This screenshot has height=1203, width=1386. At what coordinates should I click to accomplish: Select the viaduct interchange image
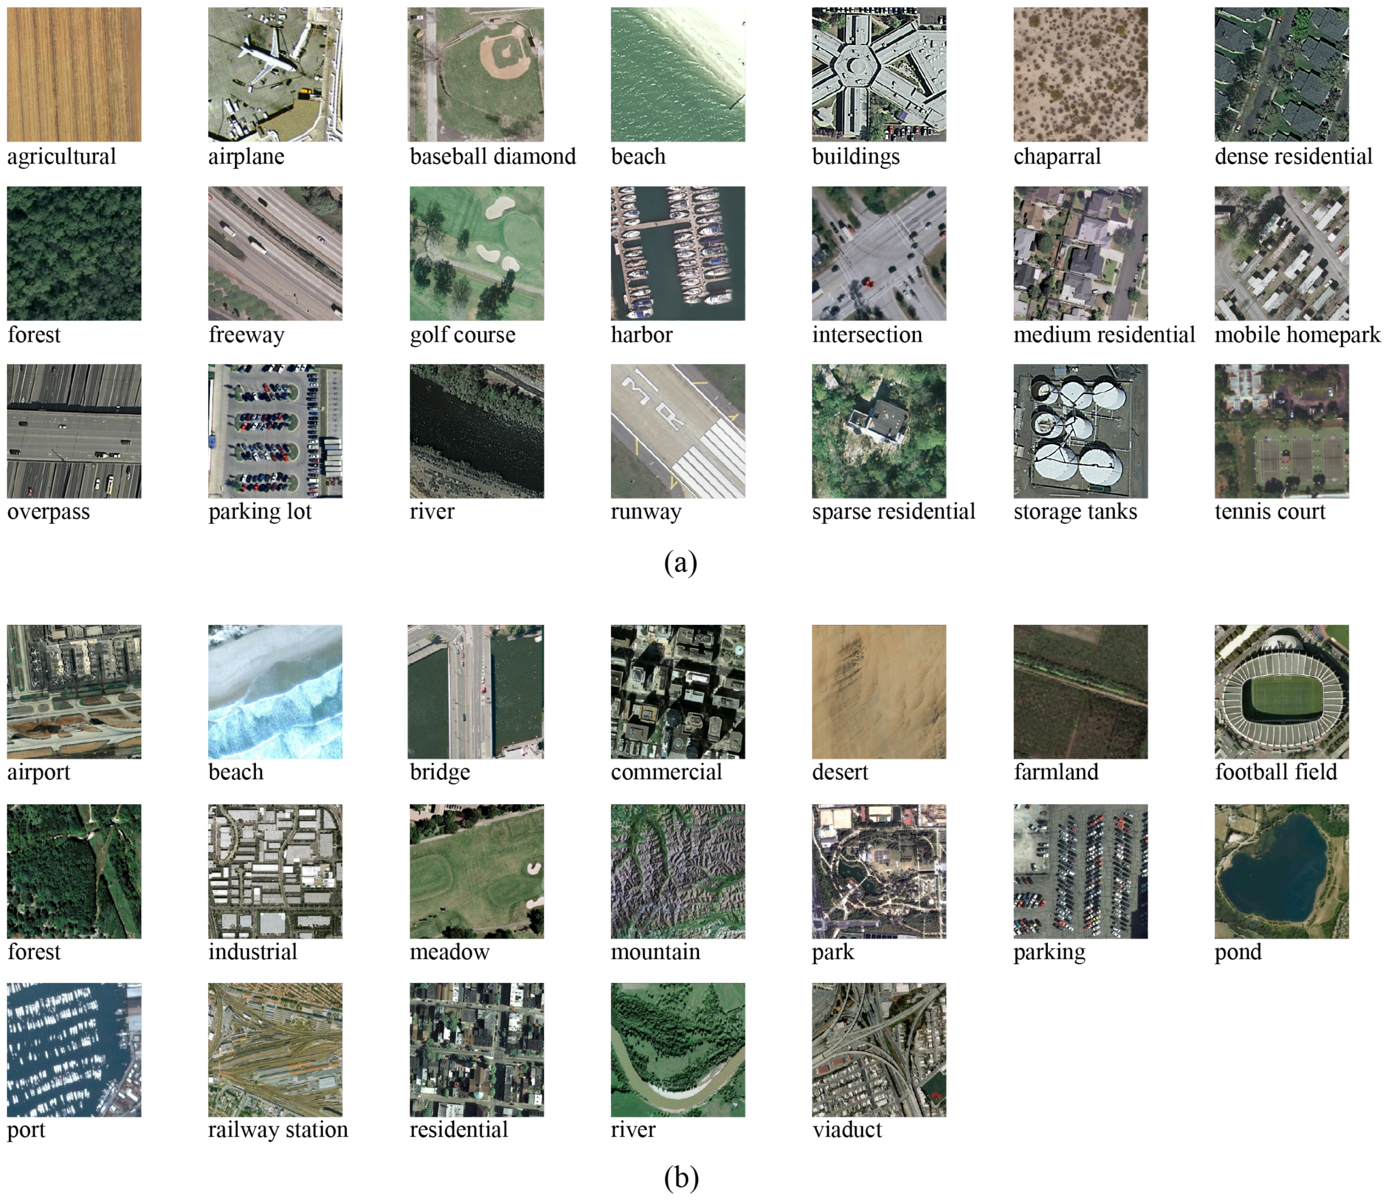878,1050
